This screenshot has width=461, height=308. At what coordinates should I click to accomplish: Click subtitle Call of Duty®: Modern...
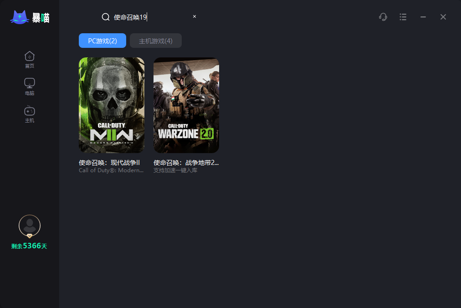[x=111, y=170]
